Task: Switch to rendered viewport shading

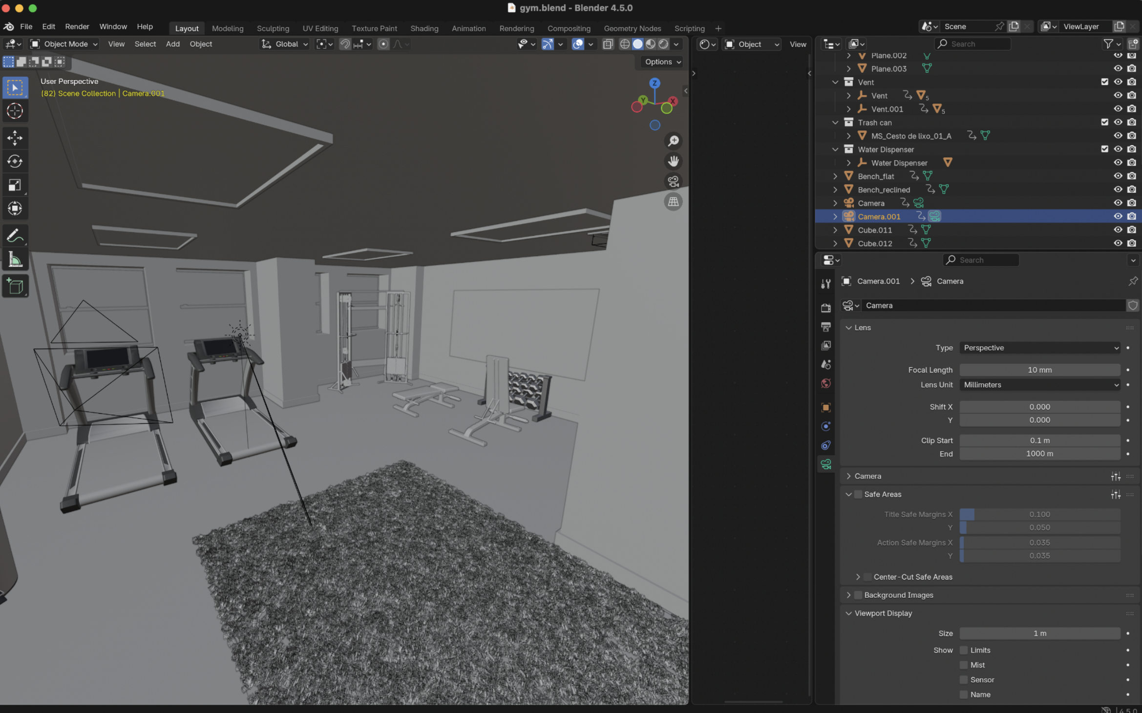Action: click(663, 44)
